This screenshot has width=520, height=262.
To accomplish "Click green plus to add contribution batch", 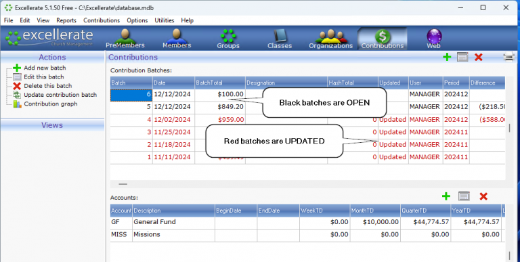I will (447, 57).
